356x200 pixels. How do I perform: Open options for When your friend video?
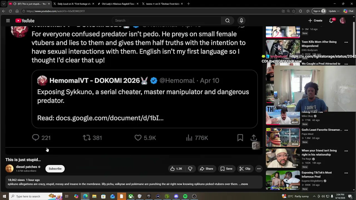coord(346,151)
